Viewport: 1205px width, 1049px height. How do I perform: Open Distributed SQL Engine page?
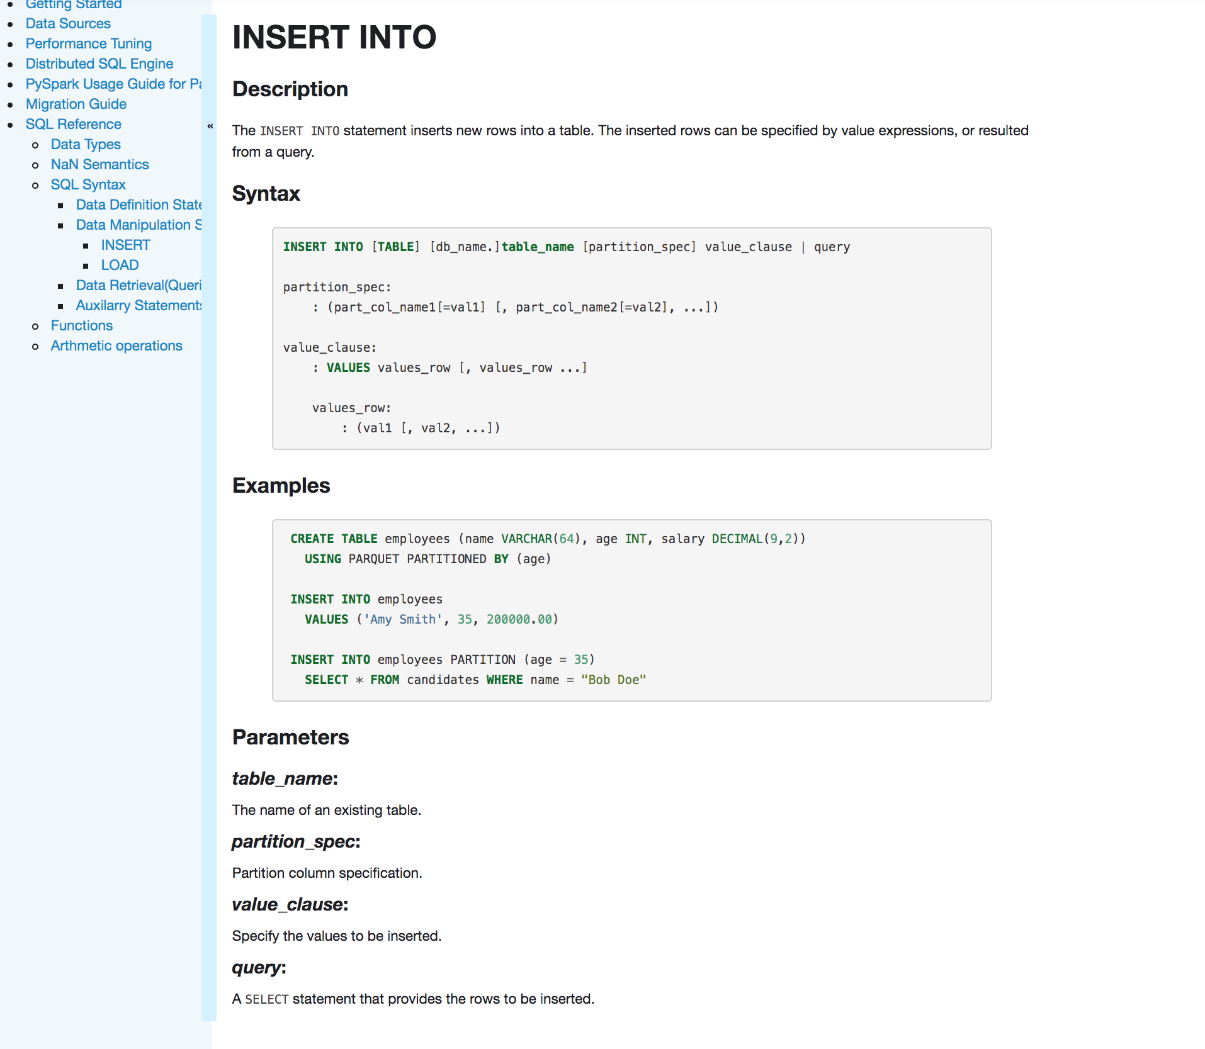[x=99, y=64]
